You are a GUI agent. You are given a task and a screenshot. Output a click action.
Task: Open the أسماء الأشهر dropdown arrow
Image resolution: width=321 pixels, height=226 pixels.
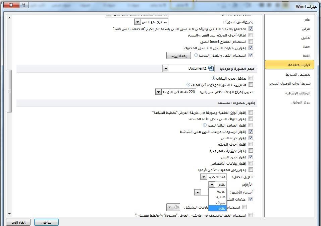pyautogui.click(x=198, y=192)
